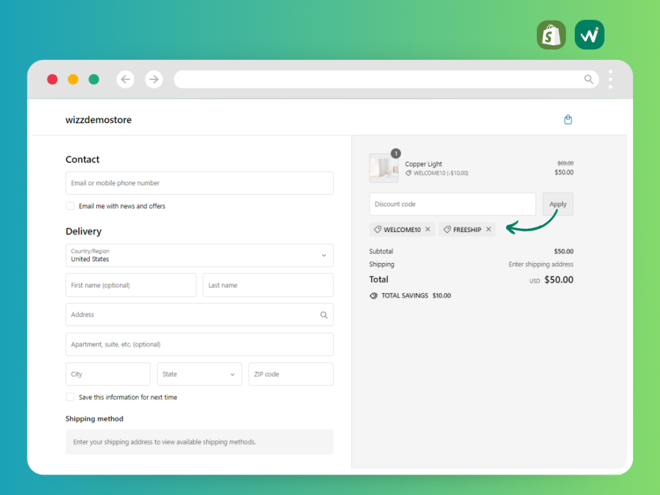Remove the WELCOME10 discount code
This screenshot has width=660, height=495.
(x=428, y=229)
